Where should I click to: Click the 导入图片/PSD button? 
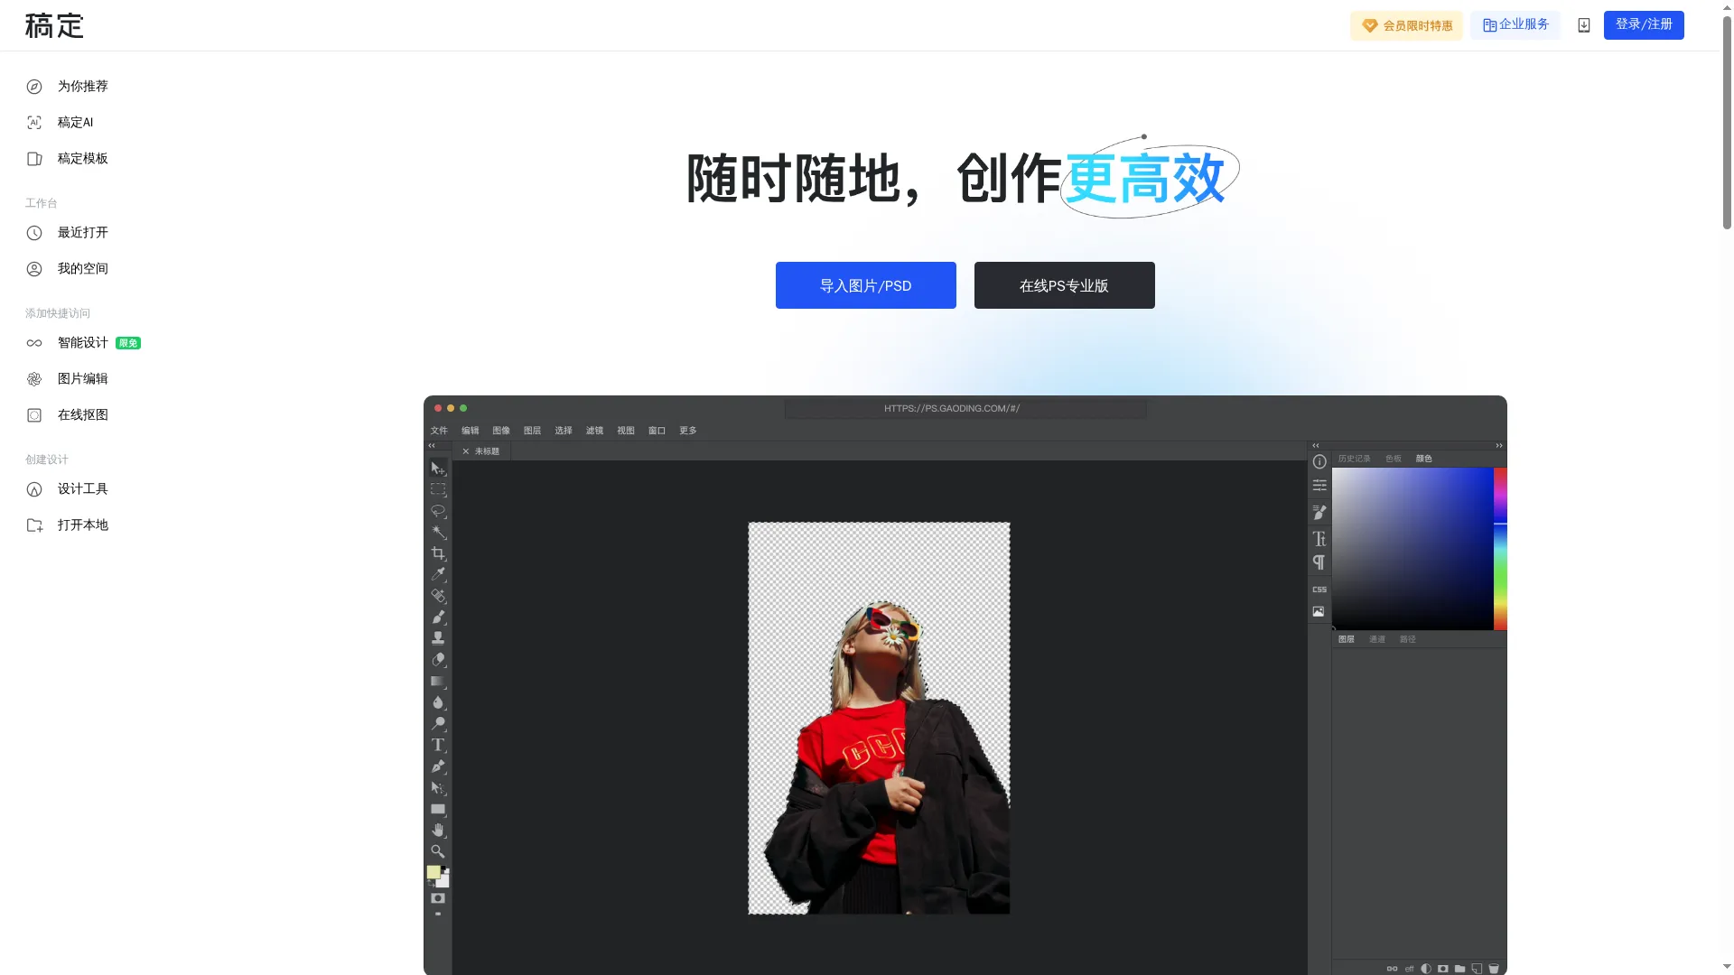click(x=865, y=285)
